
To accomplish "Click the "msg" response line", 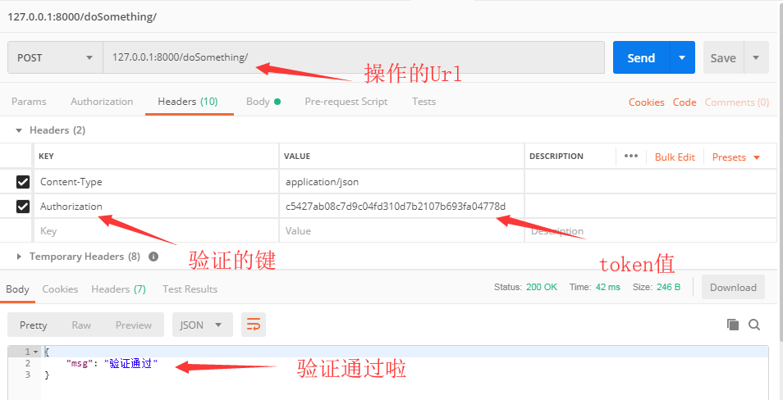I will pyautogui.click(x=112, y=364).
